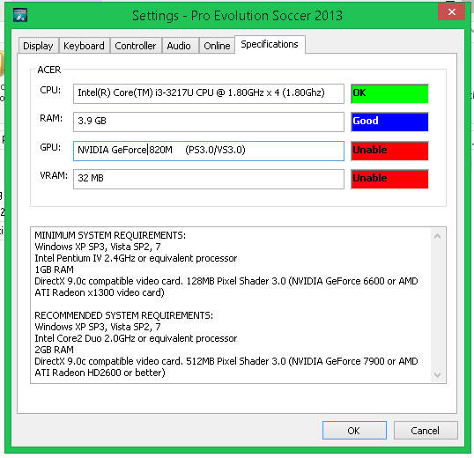Click the requirements scrollbar up arrow

[437, 236]
